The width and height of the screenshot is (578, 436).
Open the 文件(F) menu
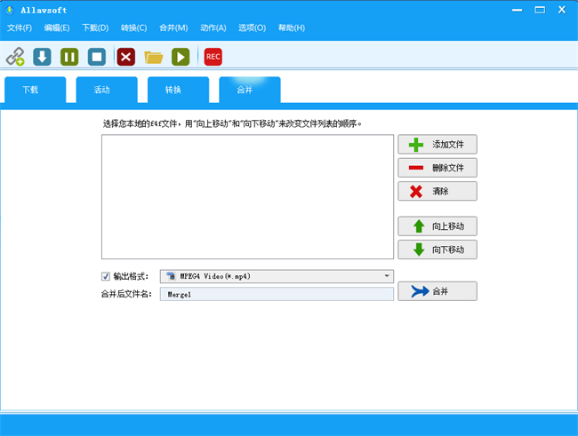[x=20, y=28]
